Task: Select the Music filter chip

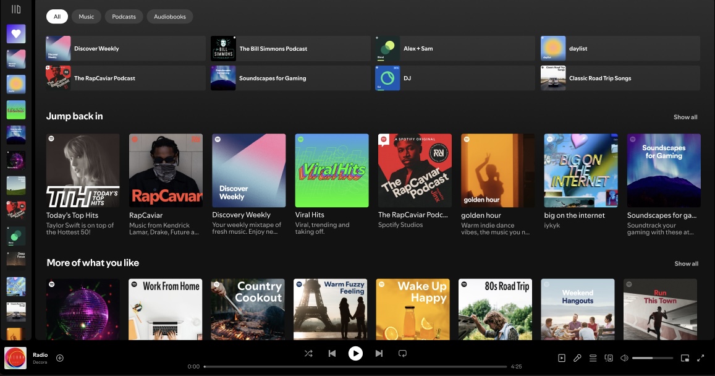Action: (x=86, y=17)
